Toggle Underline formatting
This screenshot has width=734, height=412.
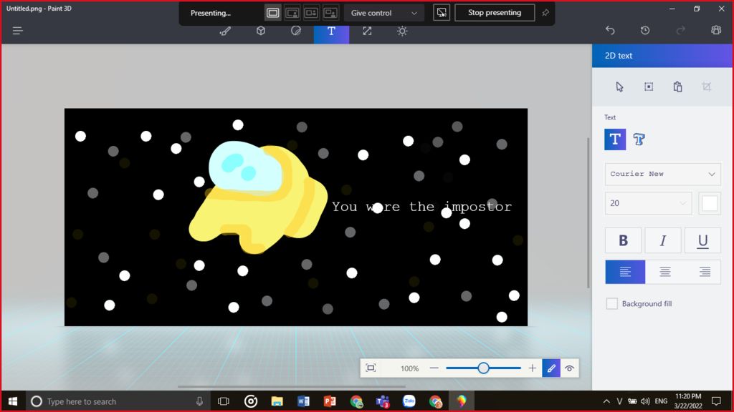coord(702,240)
